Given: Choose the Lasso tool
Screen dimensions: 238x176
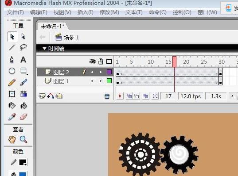Looking at the screenshot, I should 23,47.
